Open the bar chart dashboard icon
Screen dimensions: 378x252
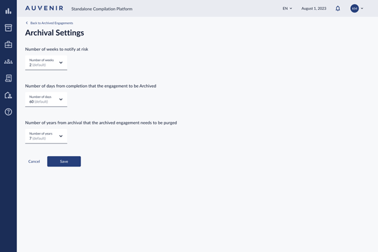pyautogui.click(x=8, y=11)
